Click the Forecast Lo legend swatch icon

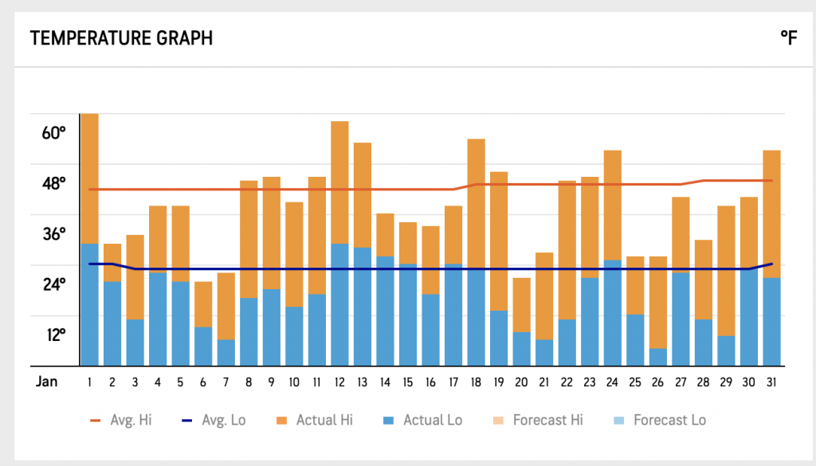[x=618, y=421]
